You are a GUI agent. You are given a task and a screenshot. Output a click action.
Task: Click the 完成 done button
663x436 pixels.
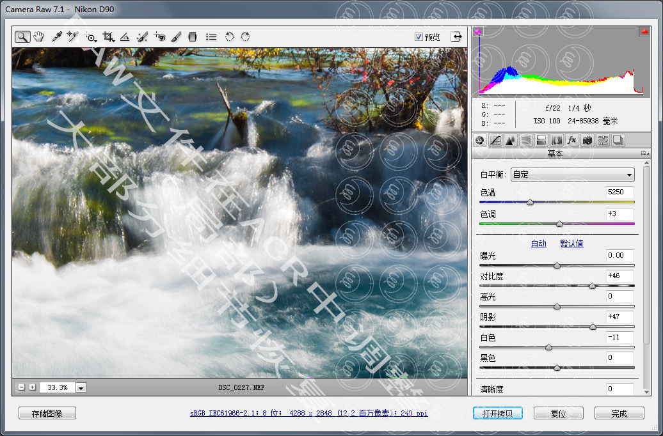[x=619, y=413]
